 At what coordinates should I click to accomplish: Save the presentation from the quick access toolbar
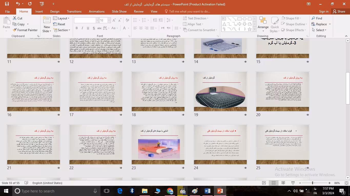click(x=7, y=4)
